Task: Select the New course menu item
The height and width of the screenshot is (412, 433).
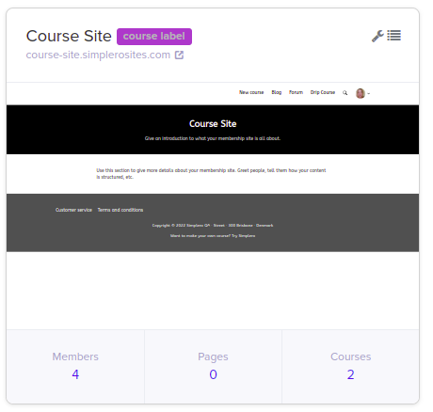Action: point(251,92)
